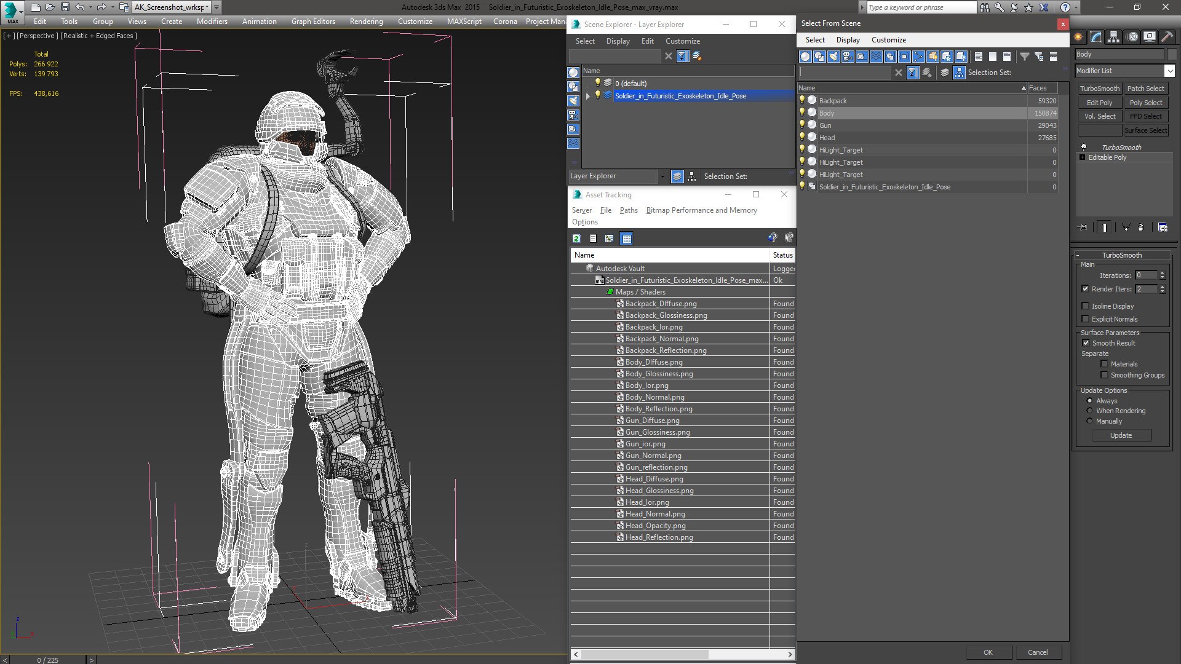The height and width of the screenshot is (664, 1181).
Task: Sort list by Name column in Select From Scene
Action: [x=912, y=88]
